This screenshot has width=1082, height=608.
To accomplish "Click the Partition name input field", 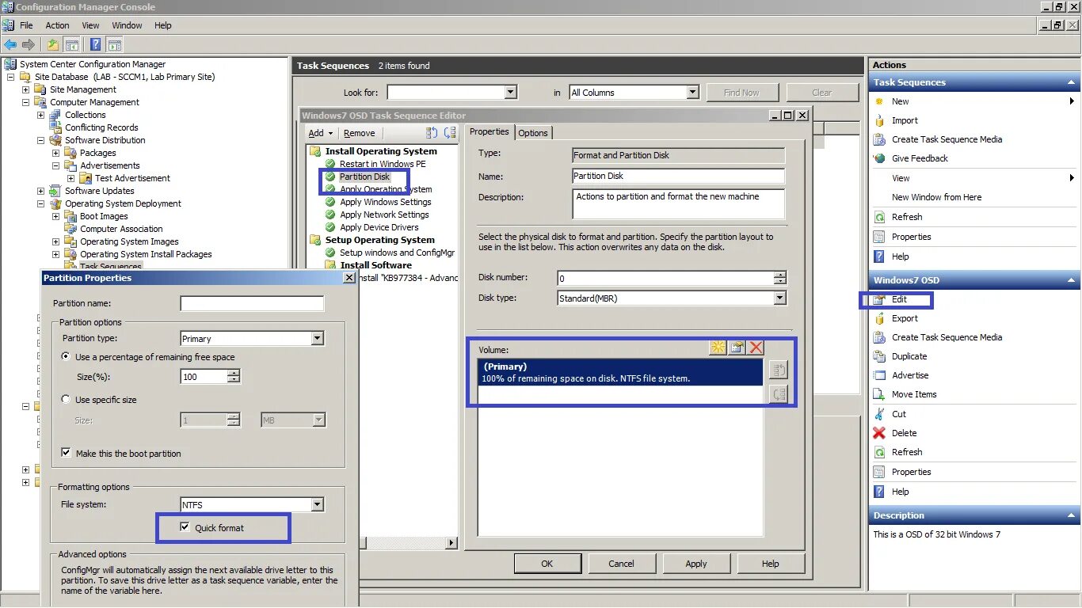I will [x=252, y=303].
